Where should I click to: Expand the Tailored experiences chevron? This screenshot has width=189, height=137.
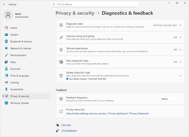[x=180, y=50]
